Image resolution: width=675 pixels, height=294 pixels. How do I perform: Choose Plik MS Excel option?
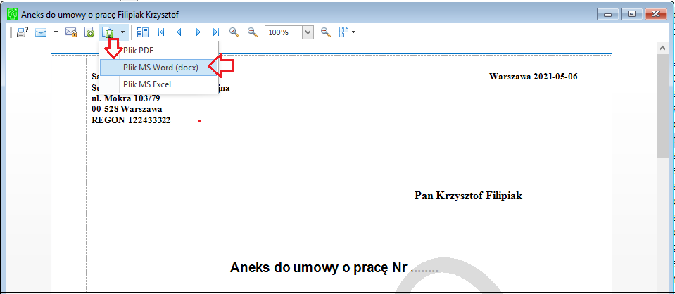[x=158, y=84]
